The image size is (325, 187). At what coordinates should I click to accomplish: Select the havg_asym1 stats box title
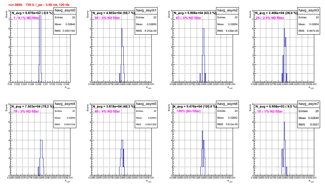146,10
